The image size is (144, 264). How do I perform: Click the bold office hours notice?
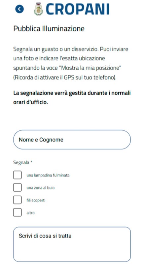pyautogui.click(x=72, y=98)
